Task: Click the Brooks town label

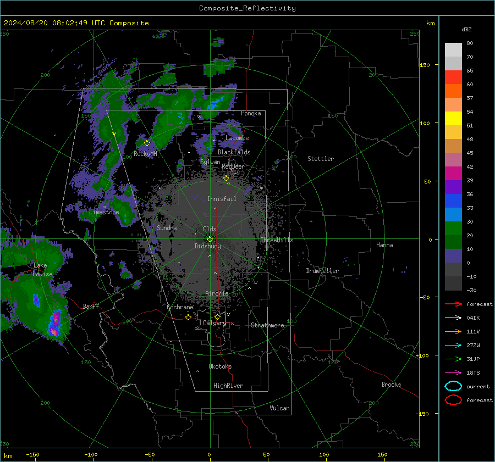Action: 391,385
